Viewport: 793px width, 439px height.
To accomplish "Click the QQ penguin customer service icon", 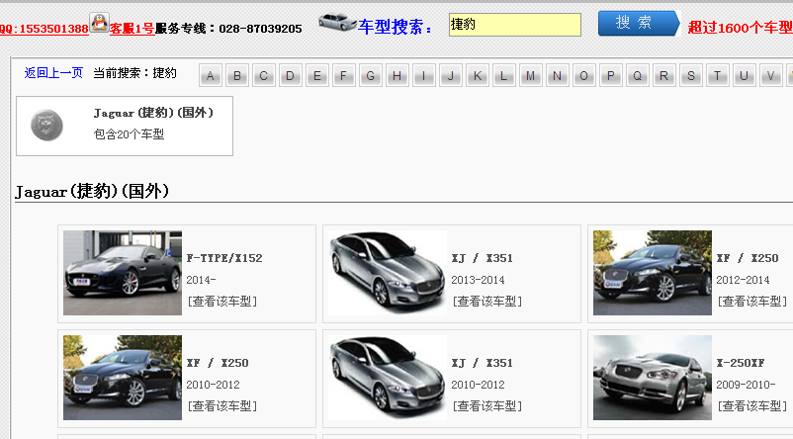I will coord(99,23).
